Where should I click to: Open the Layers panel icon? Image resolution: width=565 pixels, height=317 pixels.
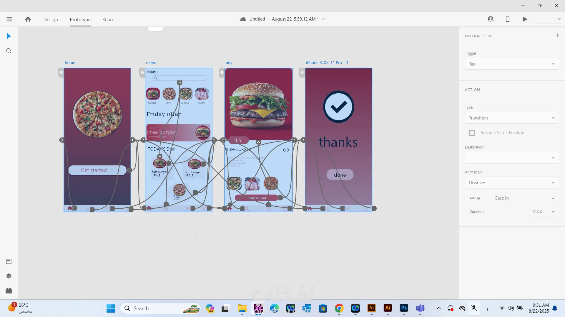pos(9,276)
